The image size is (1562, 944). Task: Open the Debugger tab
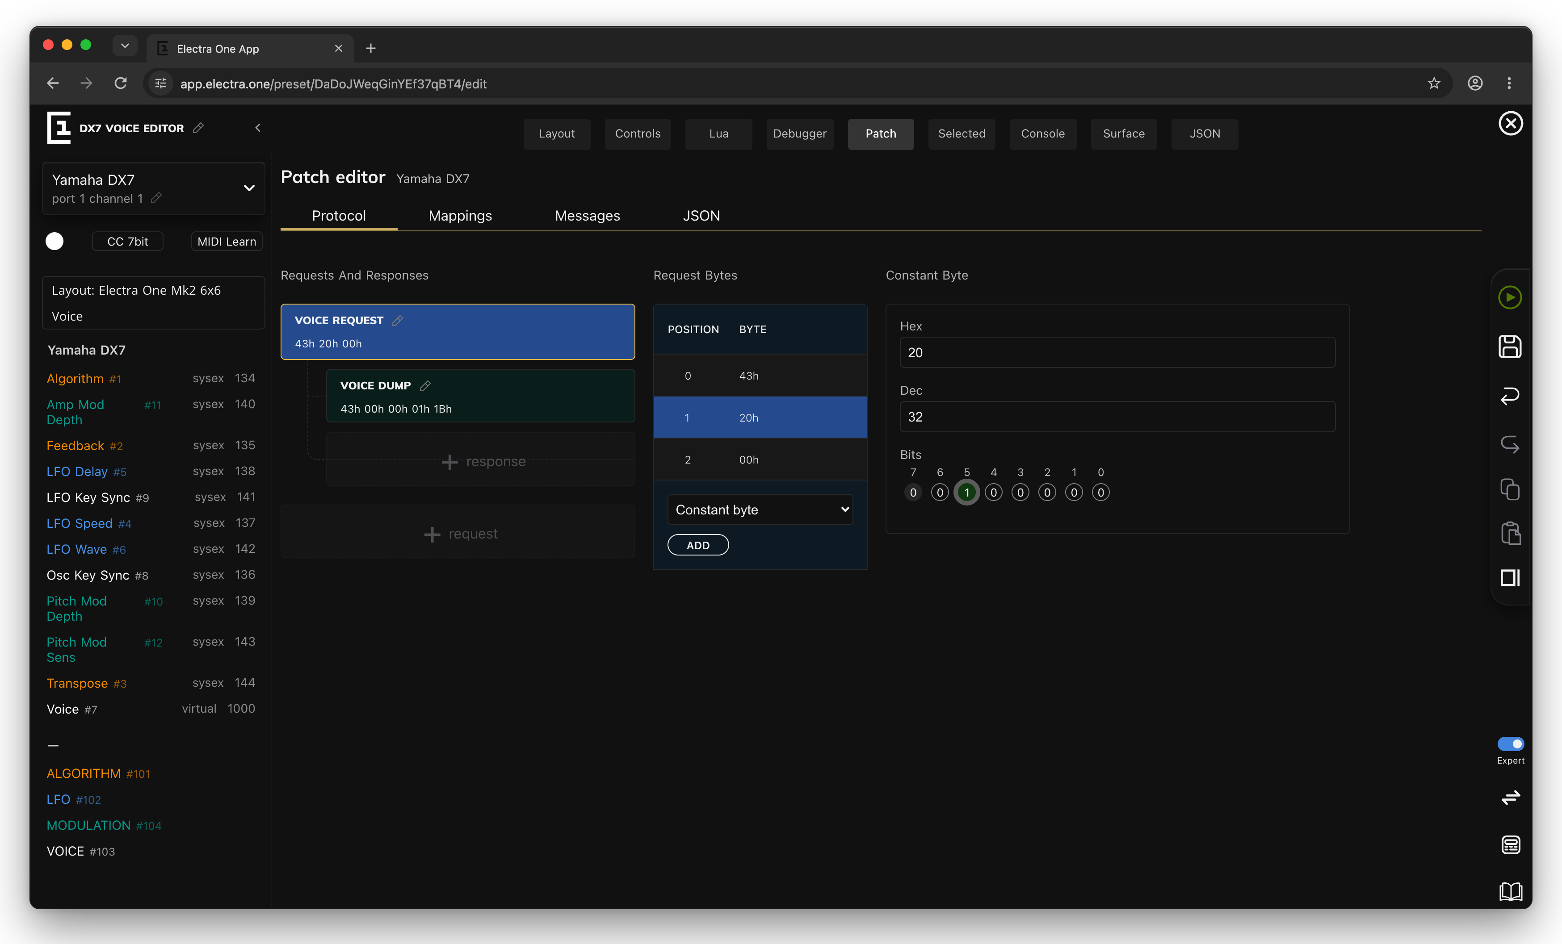click(x=799, y=134)
